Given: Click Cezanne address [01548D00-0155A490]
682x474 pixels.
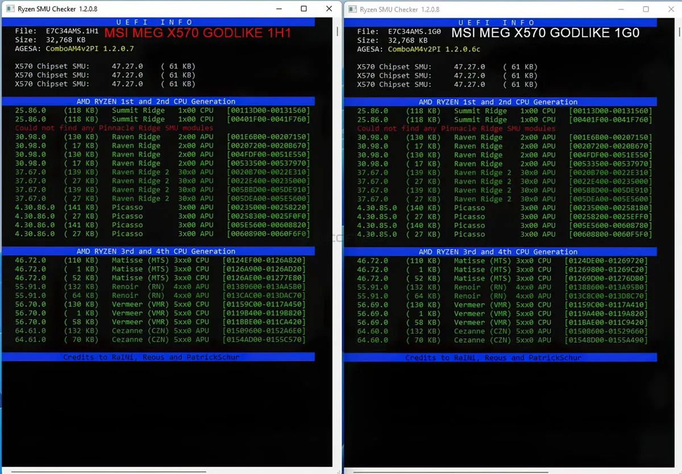Looking at the screenshot, I should point(606,340).
